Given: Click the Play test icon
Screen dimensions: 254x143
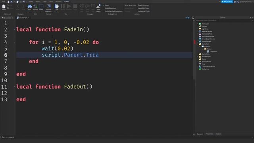Looking at the screenshot, I should click(x=57, y=6).
